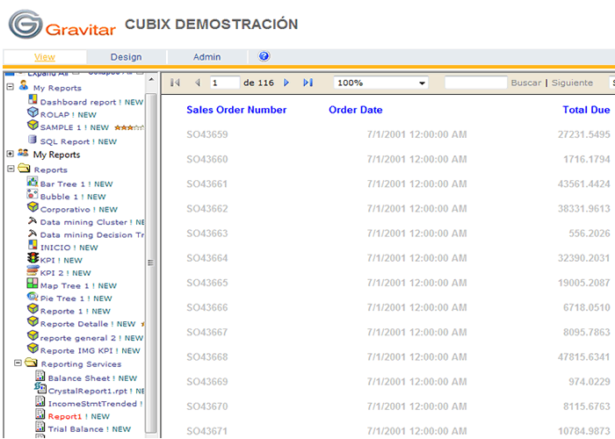Click the SO43664 order number cell
This screenshot has height=439, width=615.
coord(207,258)
